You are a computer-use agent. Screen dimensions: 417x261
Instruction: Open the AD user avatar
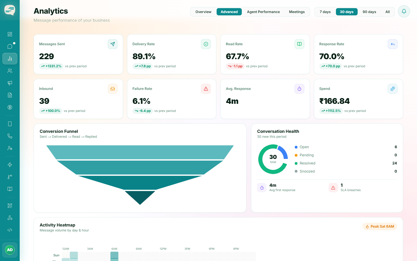[10, 250]
